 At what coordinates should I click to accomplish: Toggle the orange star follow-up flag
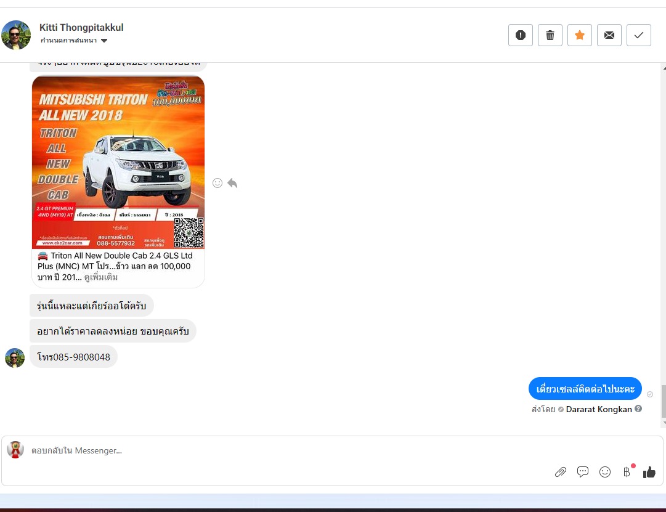pos(580,35)
